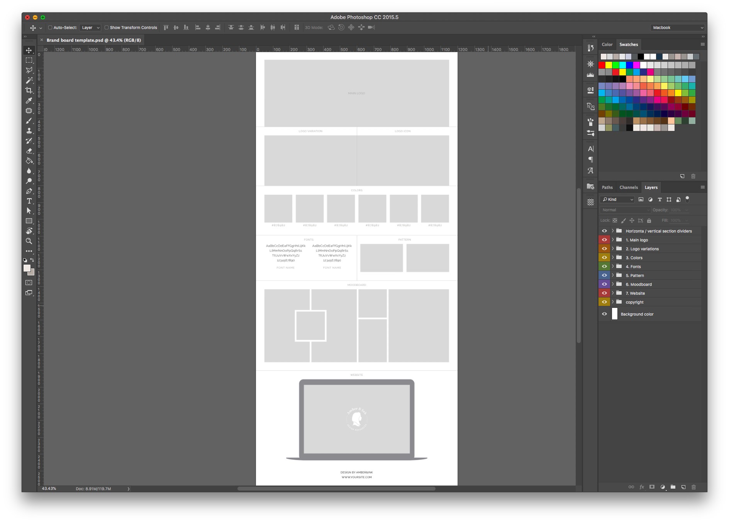The height and width of the screenshot is (523, 729).
Task: Hide the 4. Fonts group
Action: tap(604, 267)
